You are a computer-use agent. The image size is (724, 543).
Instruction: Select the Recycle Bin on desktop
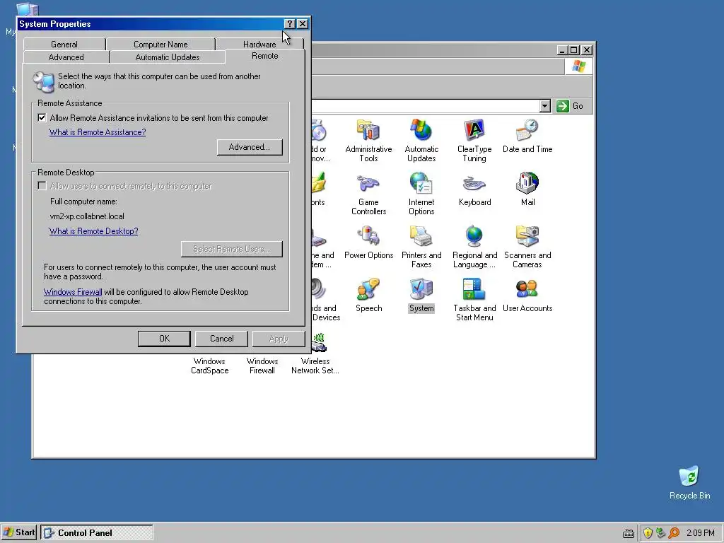coord(689,482)
